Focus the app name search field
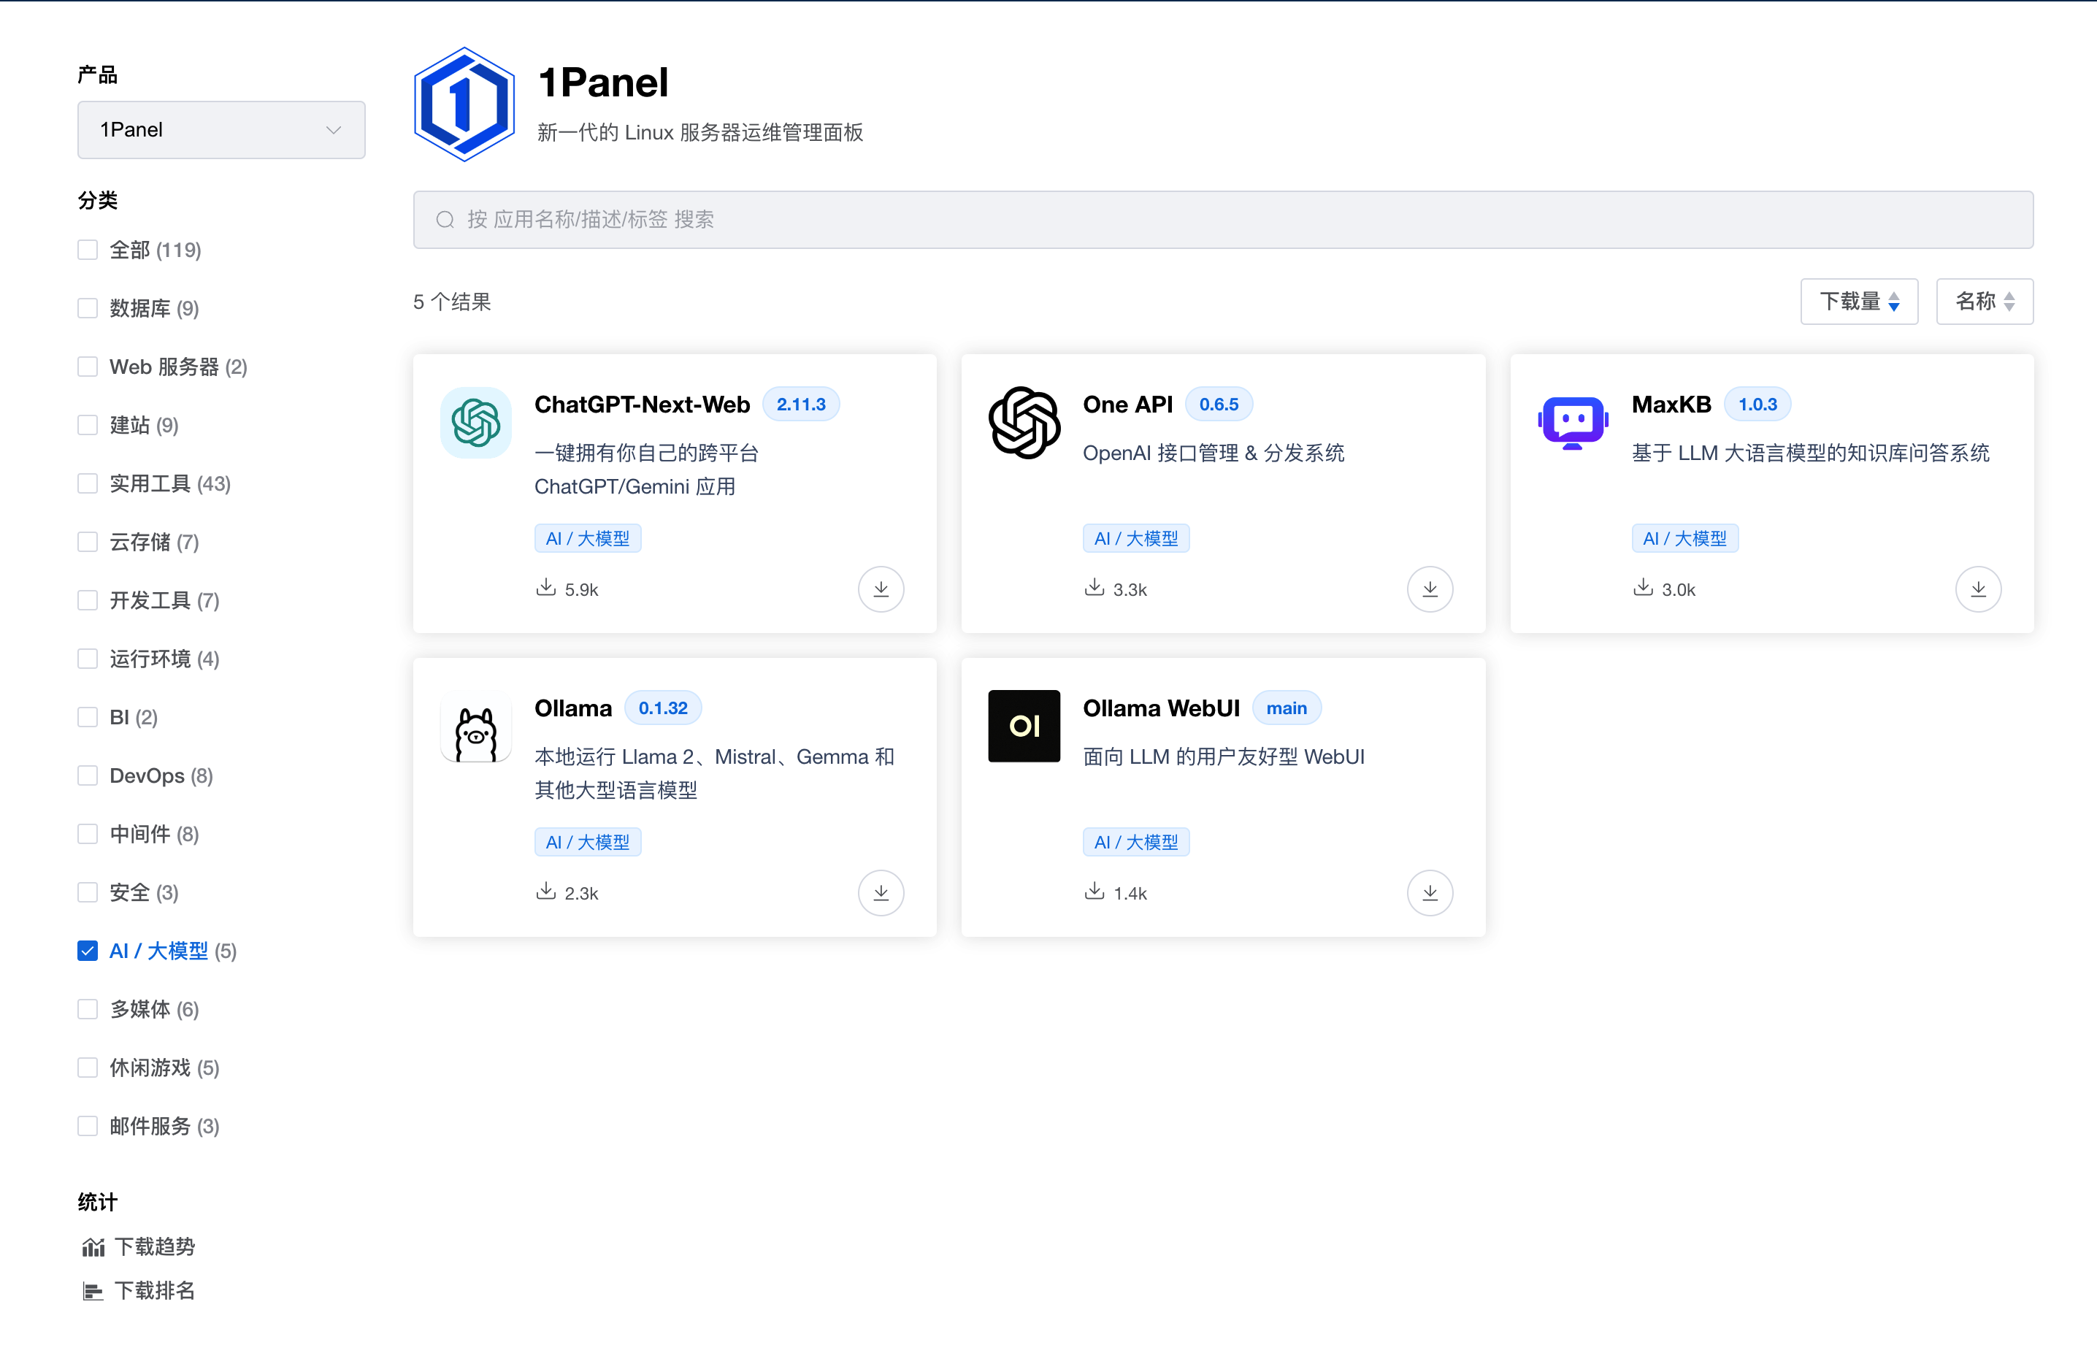Image resolution: width=2097 pixels, height=1345 pixels. click(1223, 219)
